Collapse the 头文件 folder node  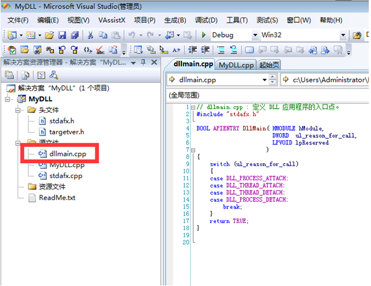(x=18, y=110)
